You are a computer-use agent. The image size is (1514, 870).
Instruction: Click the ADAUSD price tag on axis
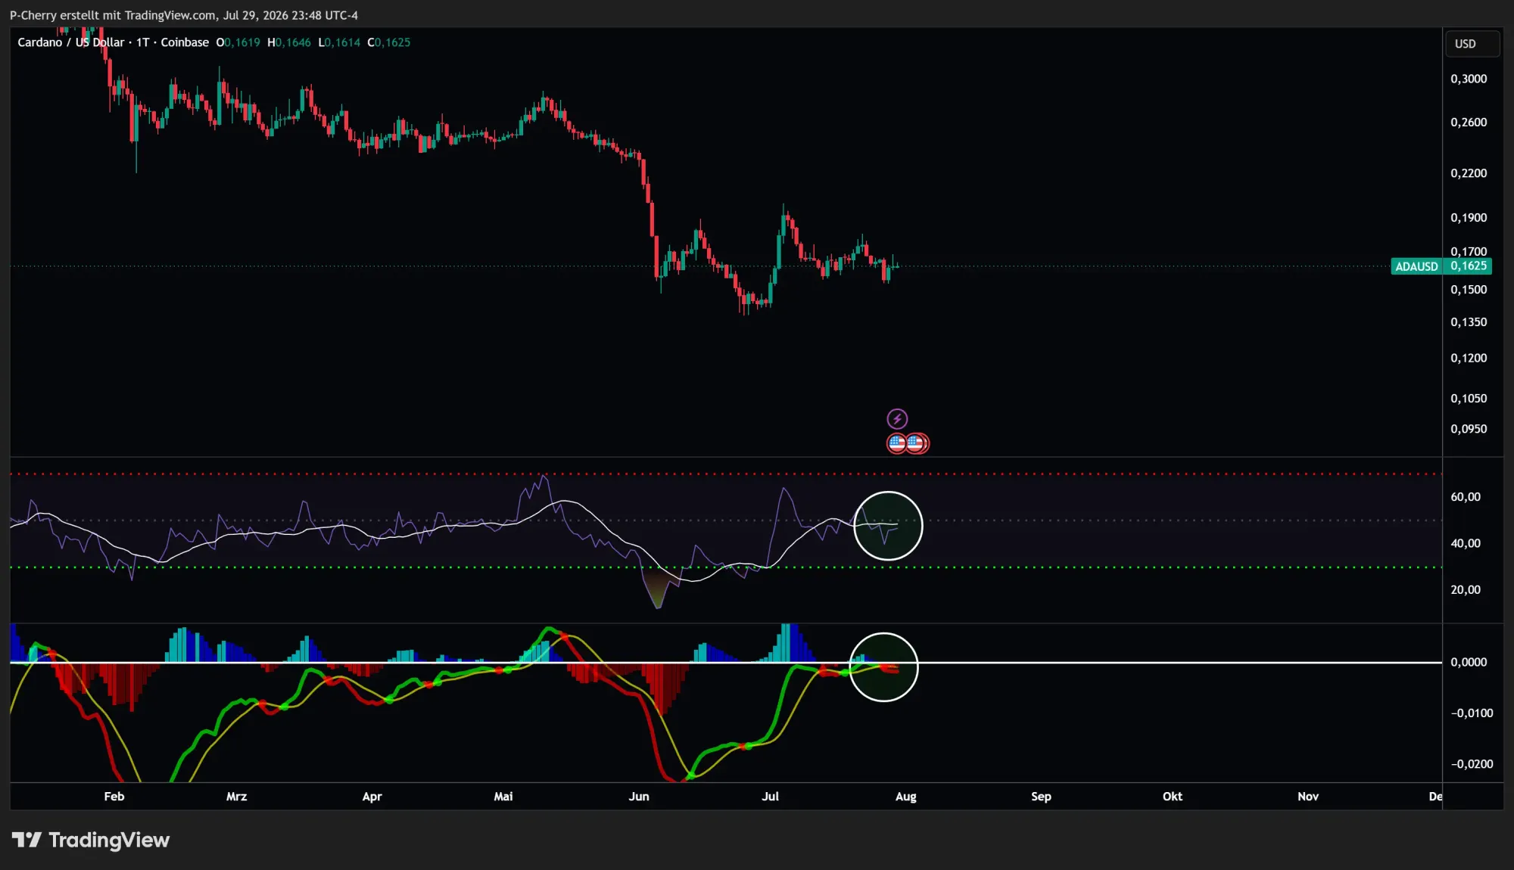point(1416,266)
